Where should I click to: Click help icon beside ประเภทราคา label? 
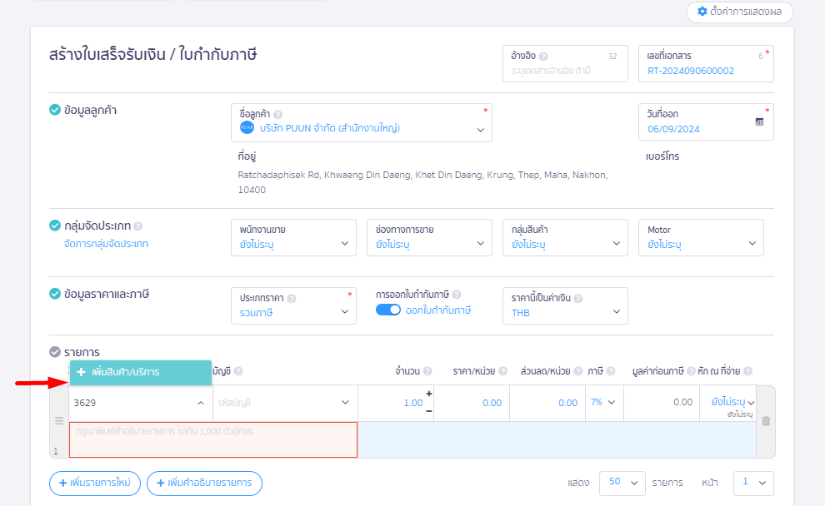[x=292, y=298]
